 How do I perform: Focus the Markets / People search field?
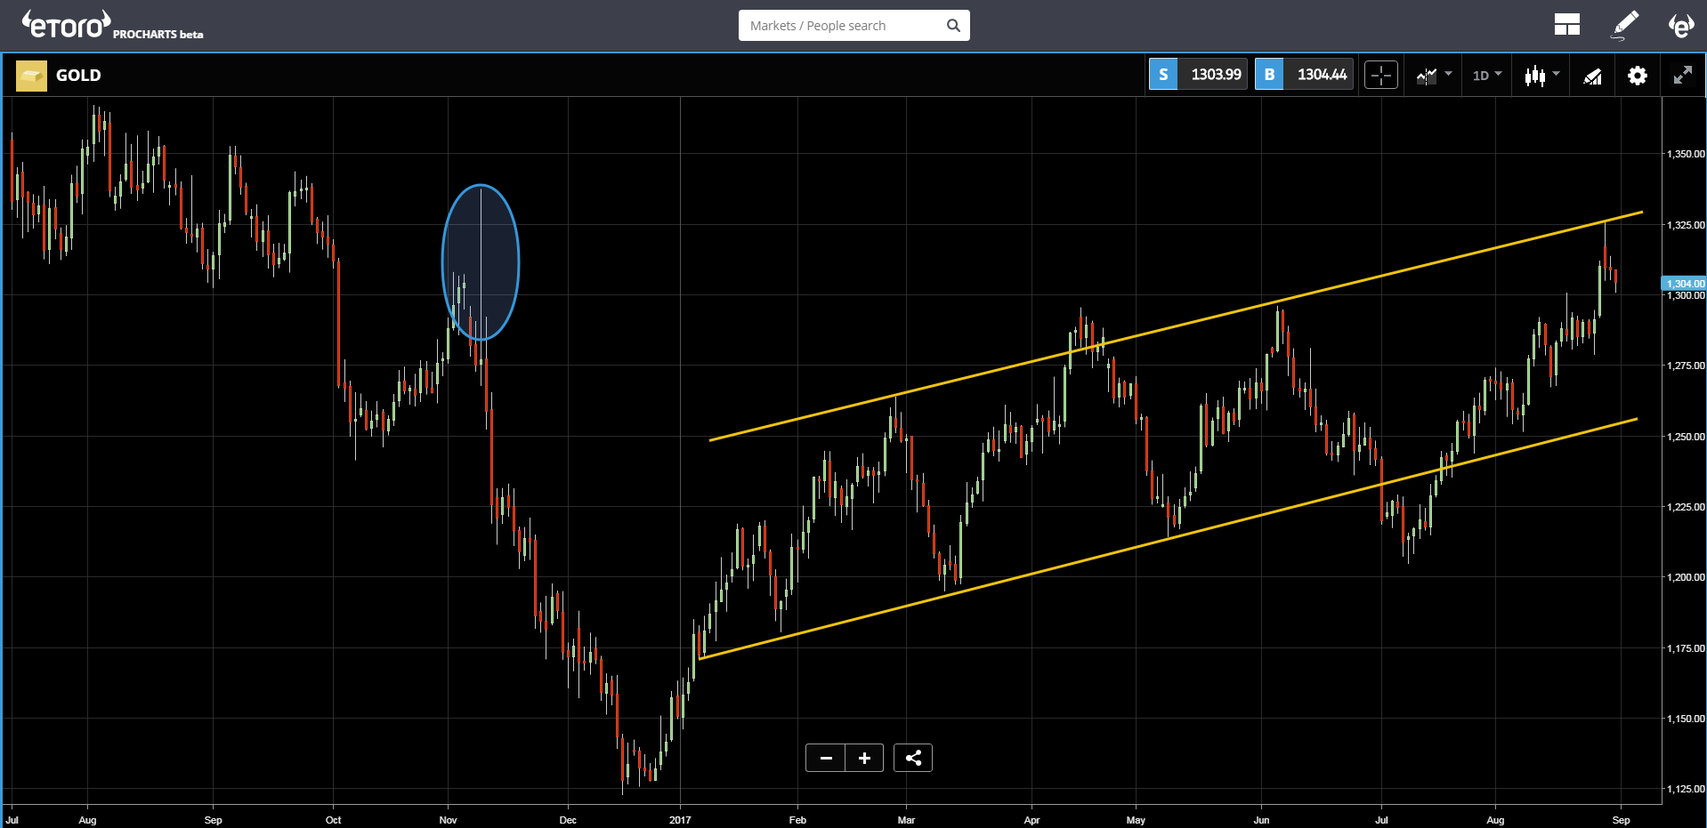coord(853,25)
